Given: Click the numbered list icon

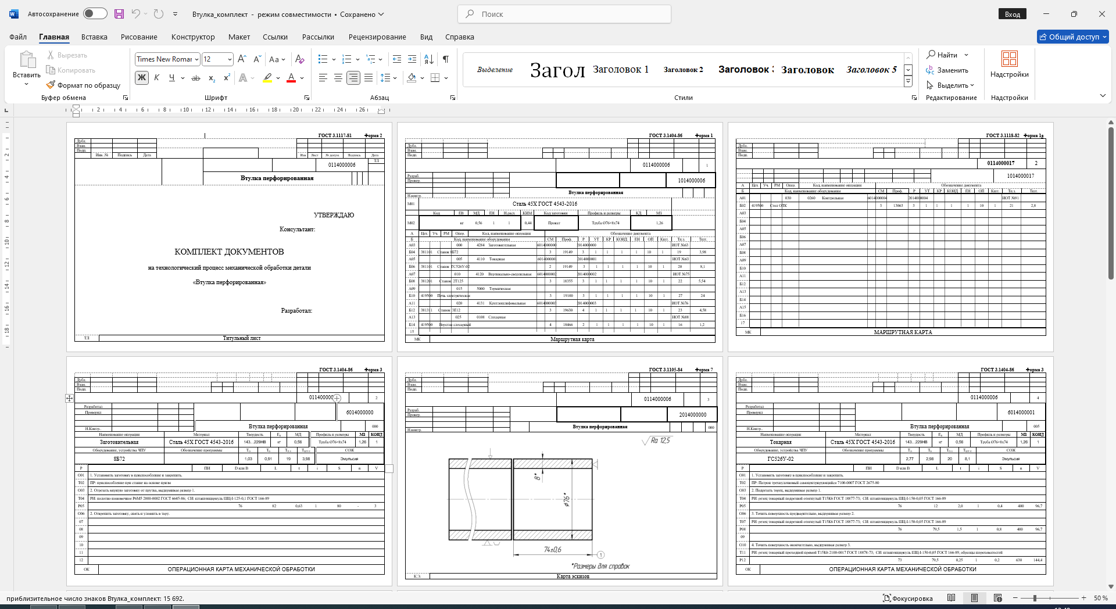Looking at the screenshot, I should tap(347, 59).
